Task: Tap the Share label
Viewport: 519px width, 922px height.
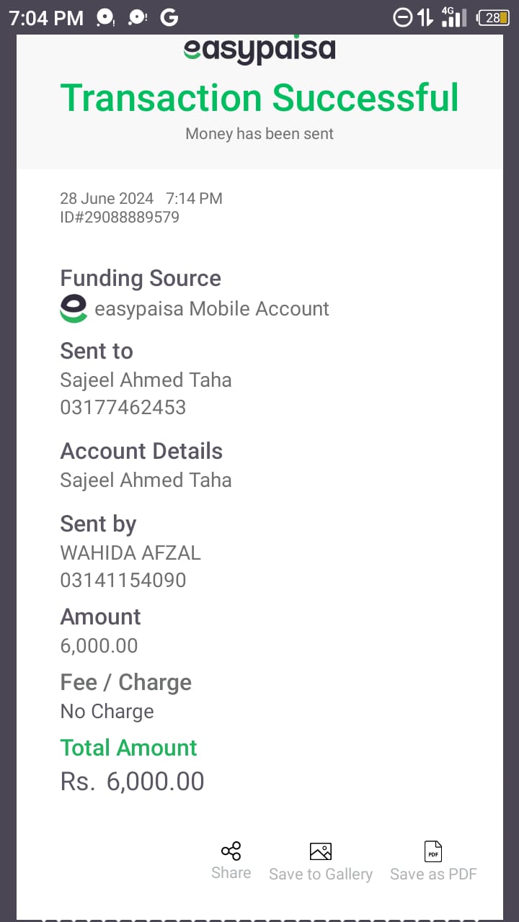Action: [231, 872]
